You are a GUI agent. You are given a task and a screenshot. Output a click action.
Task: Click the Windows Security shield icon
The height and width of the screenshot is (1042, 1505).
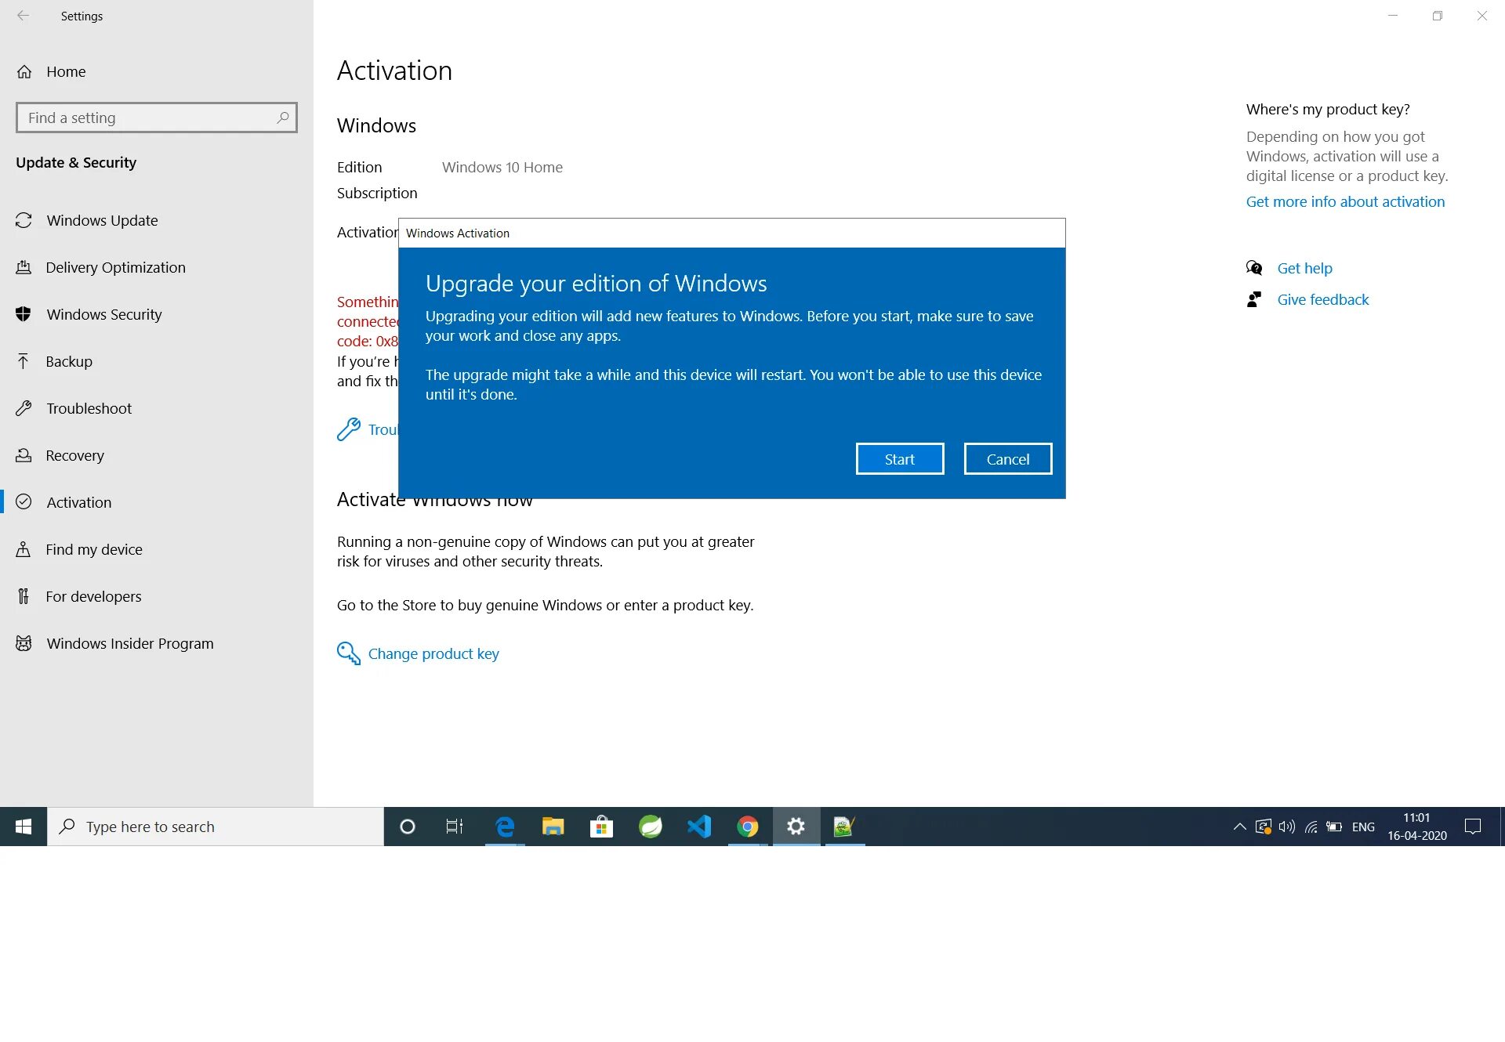pyautogui.click(x=24, y=314)
